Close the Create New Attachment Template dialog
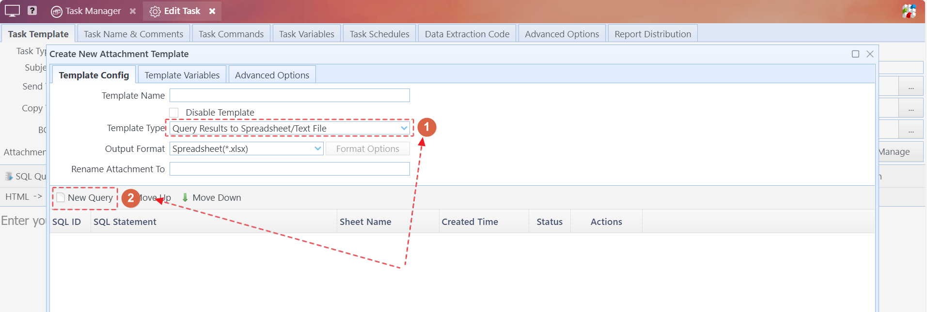The image size is (927, 312). [870, 54]
